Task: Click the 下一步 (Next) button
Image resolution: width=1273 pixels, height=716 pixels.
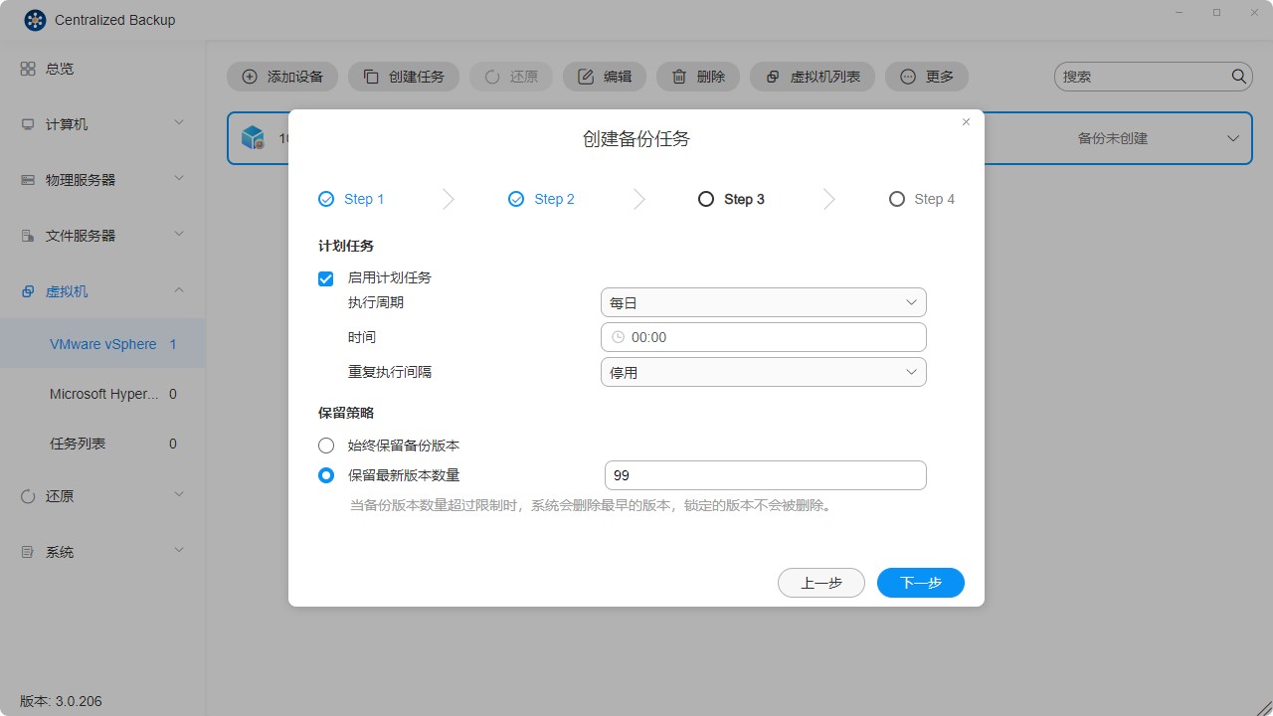Action: click(920, 582)
